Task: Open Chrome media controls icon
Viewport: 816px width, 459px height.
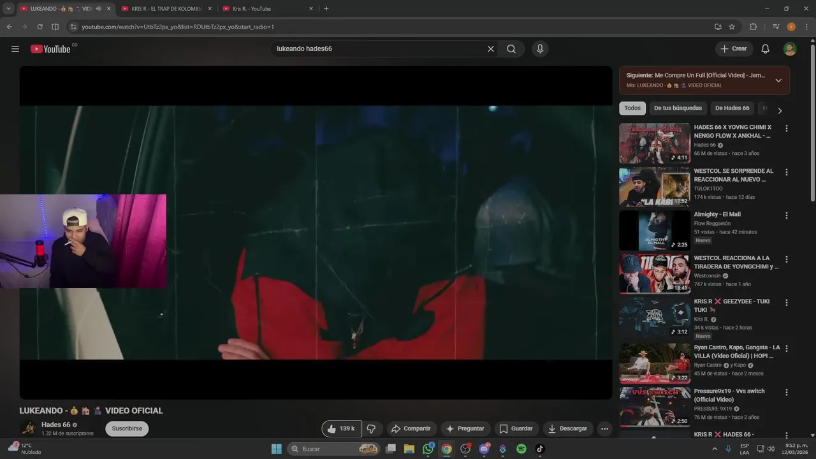Action: click(x=775, y=27)
